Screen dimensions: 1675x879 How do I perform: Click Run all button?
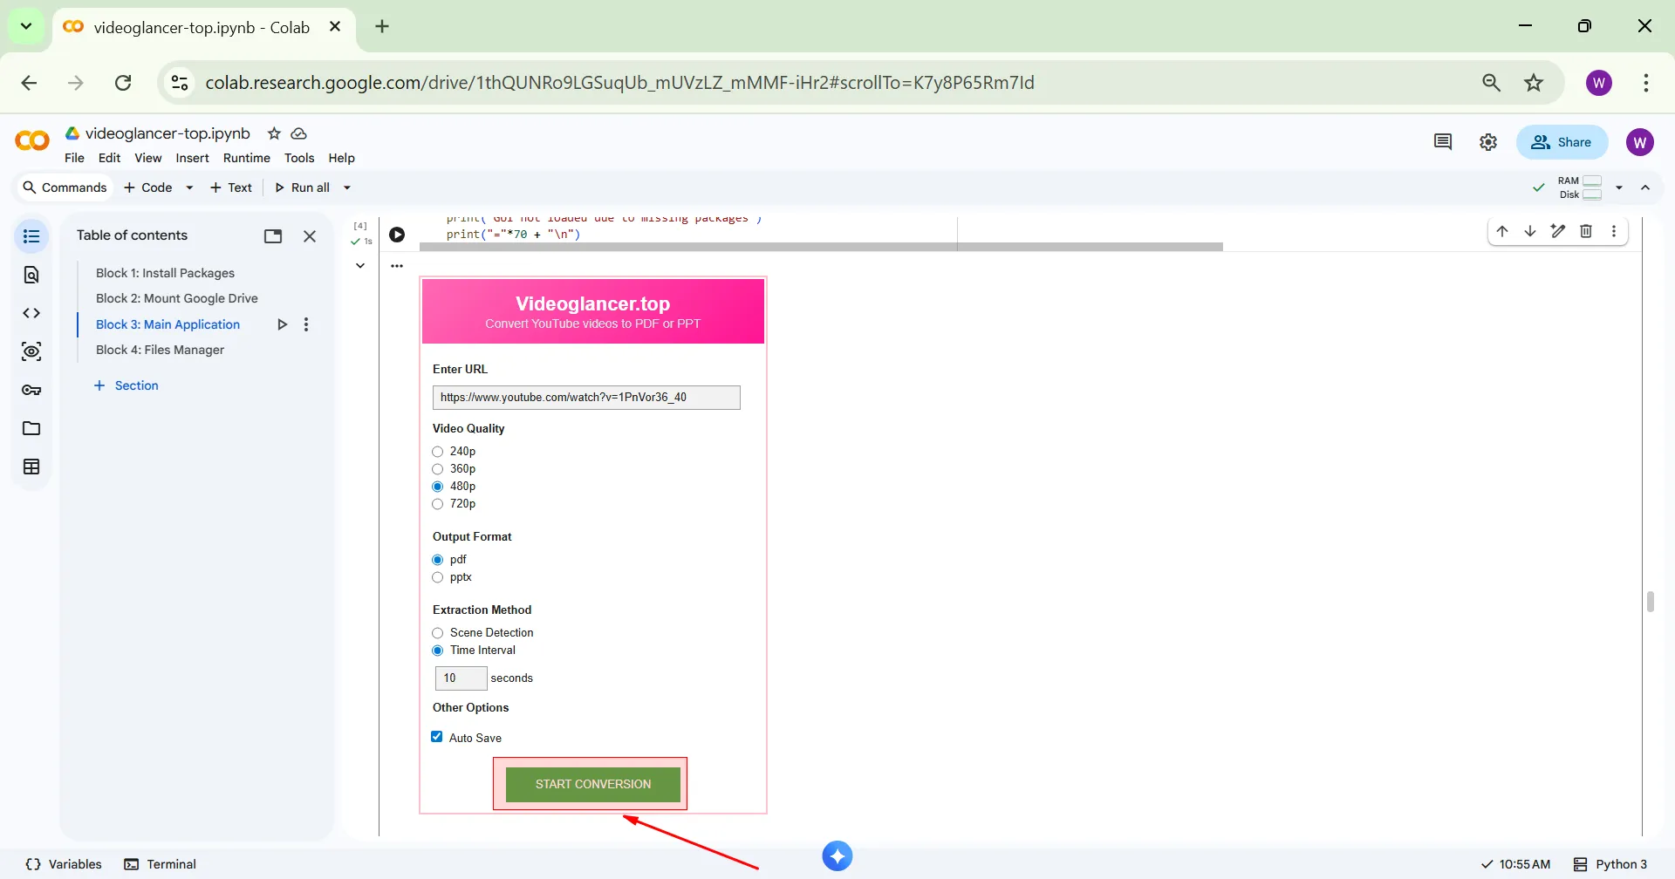(x=302, y=187)
